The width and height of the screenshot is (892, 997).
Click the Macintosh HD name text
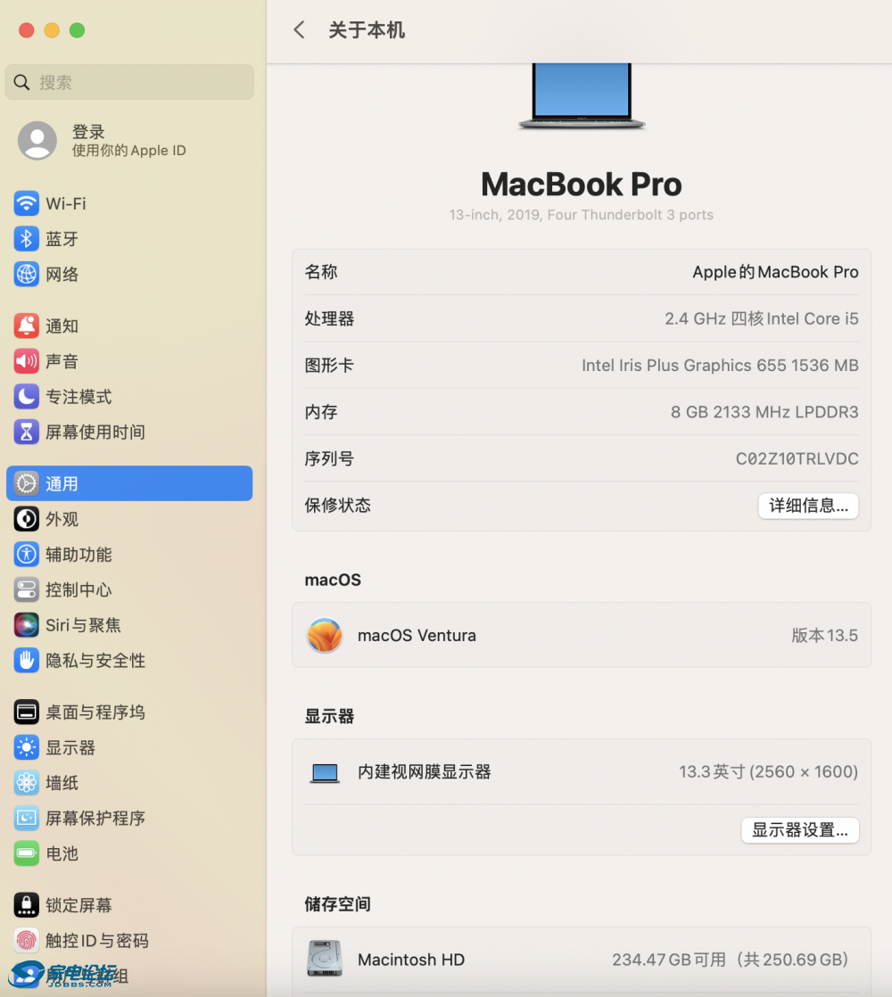[410, 960]
